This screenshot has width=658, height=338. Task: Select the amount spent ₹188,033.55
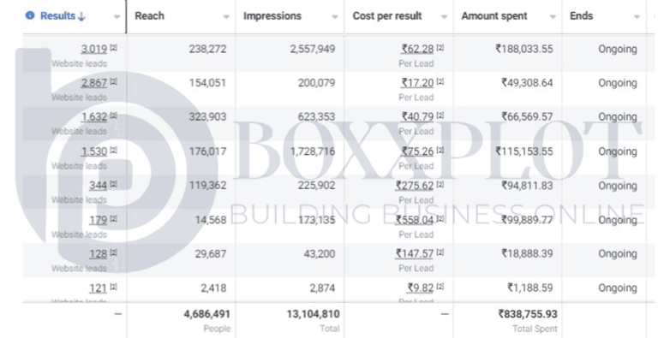click(x=524, y=49)
